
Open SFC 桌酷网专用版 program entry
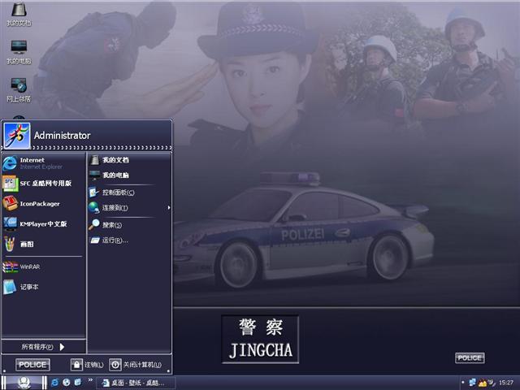point(43,184)
